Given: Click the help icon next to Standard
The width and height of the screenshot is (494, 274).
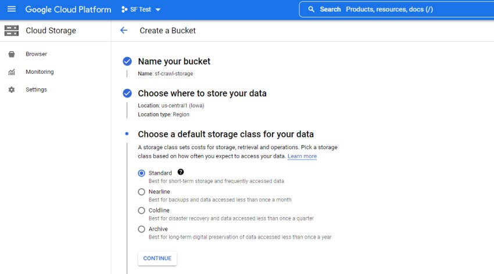Looking at the screenshot, I should [181, 172].
